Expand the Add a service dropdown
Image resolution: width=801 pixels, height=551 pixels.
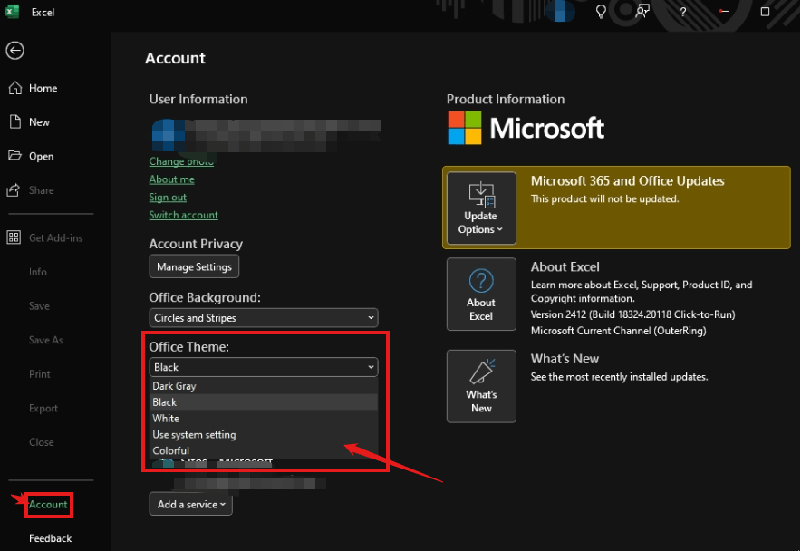tap(190, 504)
